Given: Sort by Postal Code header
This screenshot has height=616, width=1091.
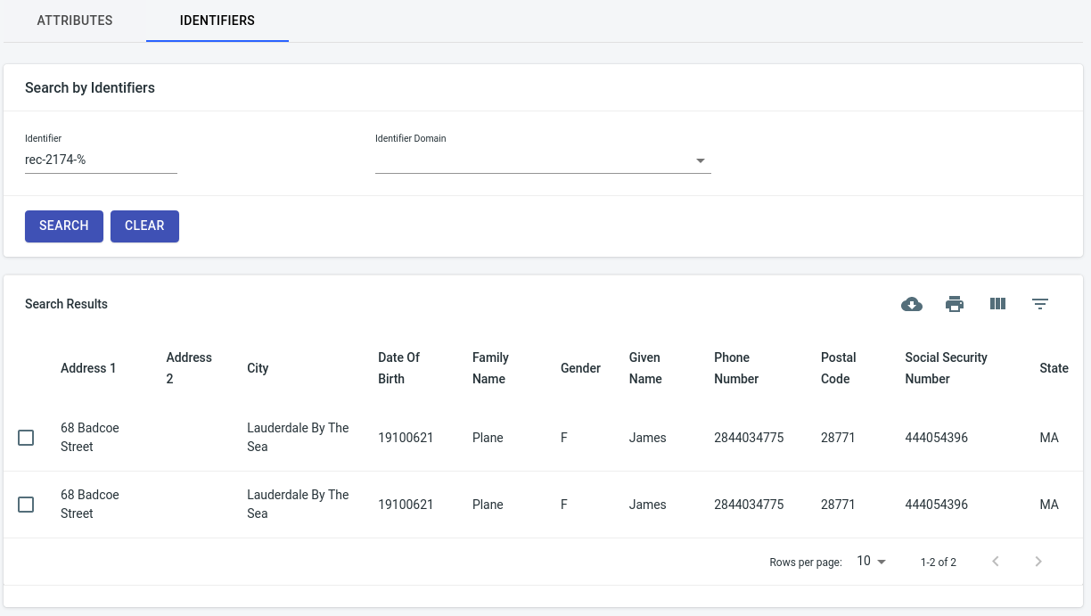Looking at the screenshot, I should coord(838,368).
